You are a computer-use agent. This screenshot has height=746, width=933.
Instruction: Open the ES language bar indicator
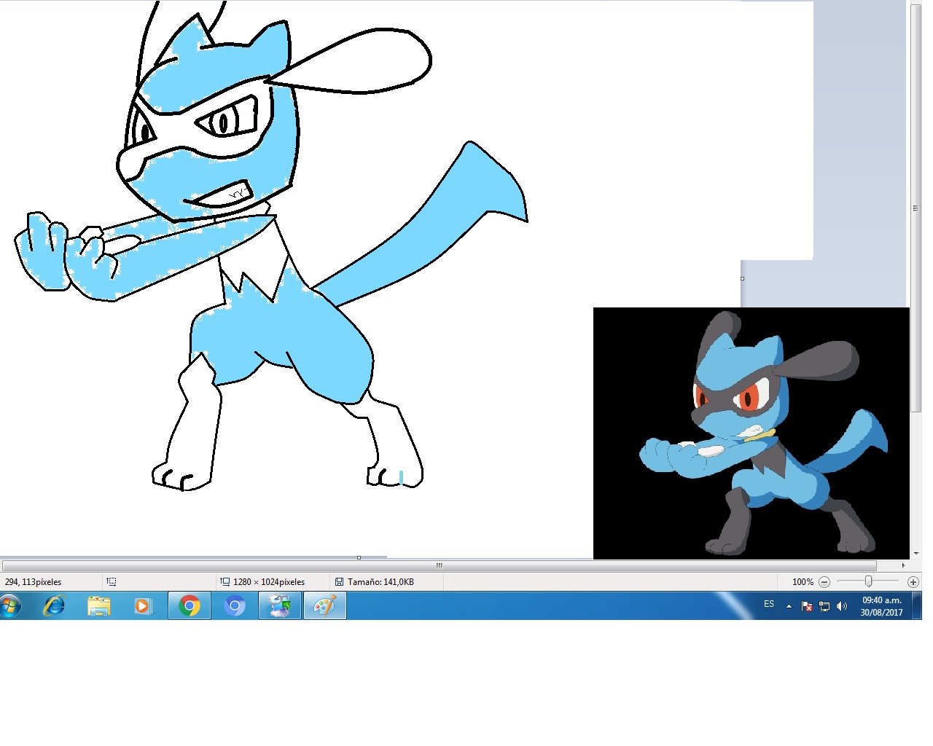(x=769, y=604)
